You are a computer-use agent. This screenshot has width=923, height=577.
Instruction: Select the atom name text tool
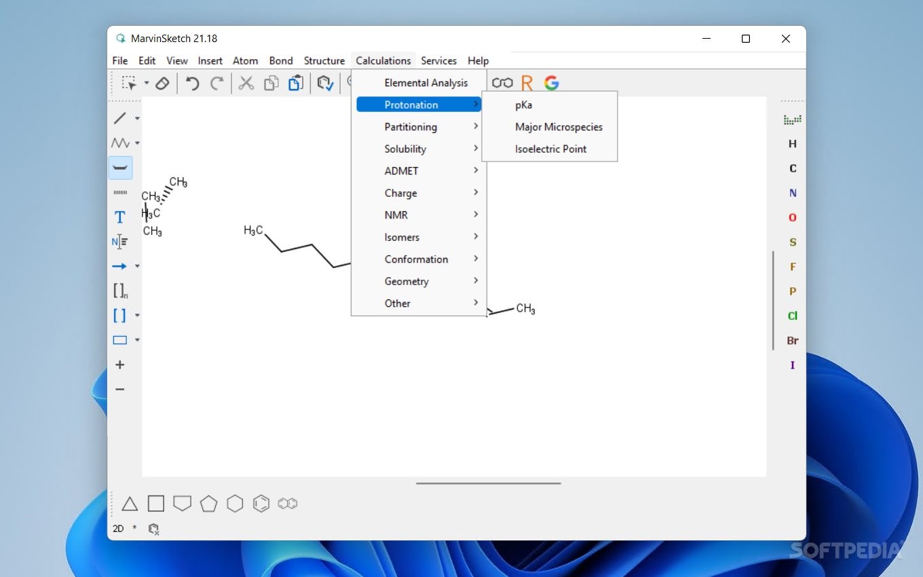pyautogui.click(x=120, y=242)
